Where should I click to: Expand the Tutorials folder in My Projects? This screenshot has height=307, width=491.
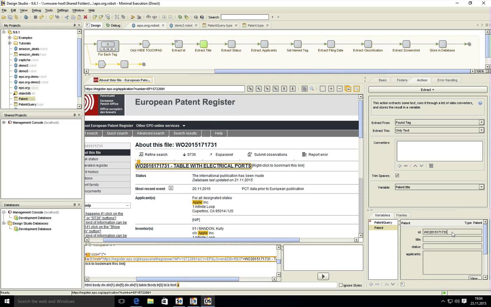(x=10, y=43)
